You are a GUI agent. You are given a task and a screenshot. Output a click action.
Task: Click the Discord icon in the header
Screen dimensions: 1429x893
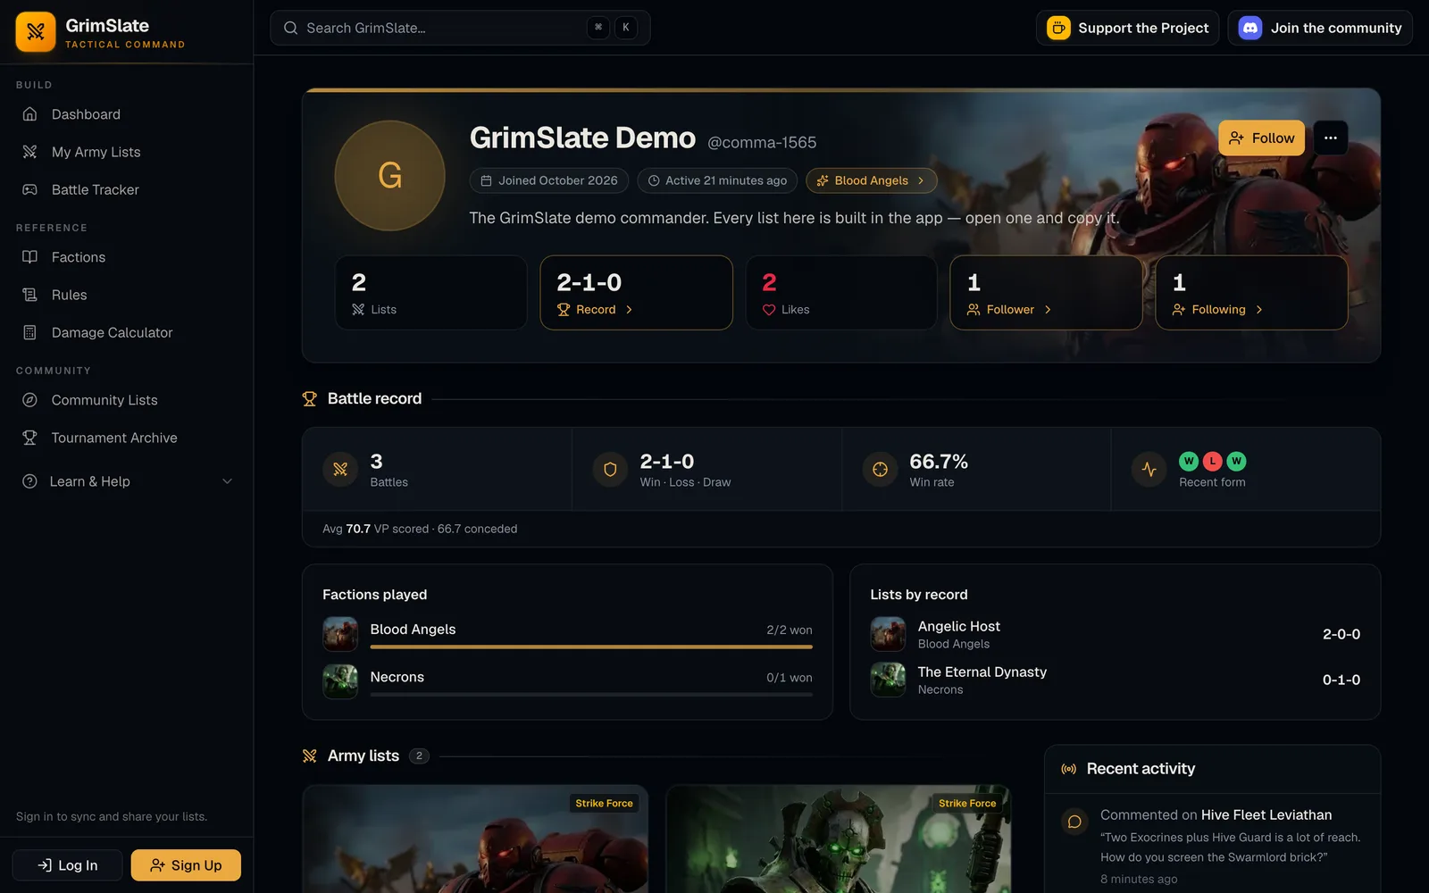pyautogui.click(x=1250, y=28)
